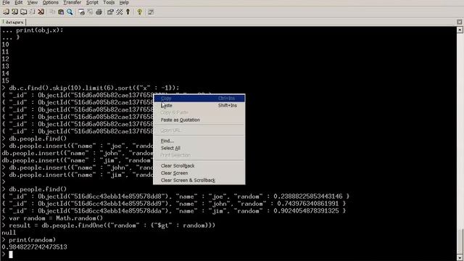Image resolution: width=464 pixels, height=261 pixels.
Task: Click the output number 10
Action: [x=5, y=44]
